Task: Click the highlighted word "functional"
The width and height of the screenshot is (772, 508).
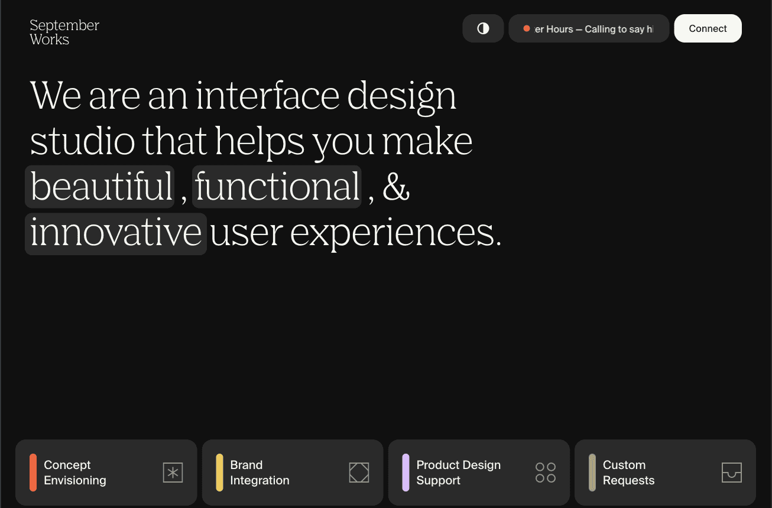Action: [277, 187]
